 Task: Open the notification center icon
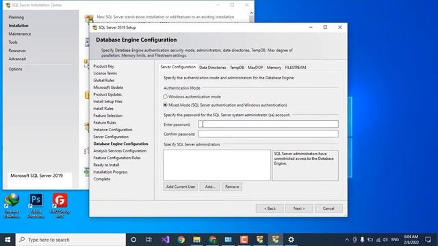428,240
